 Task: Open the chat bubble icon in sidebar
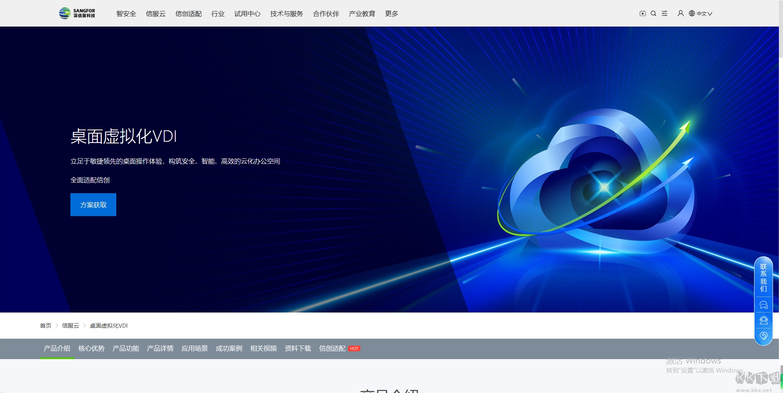[763, 305]
